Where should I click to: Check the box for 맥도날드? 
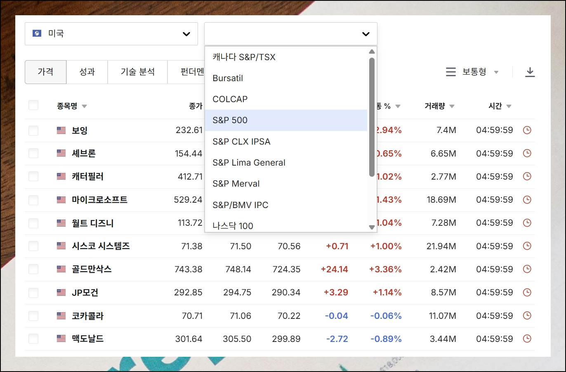coord(33,339)
